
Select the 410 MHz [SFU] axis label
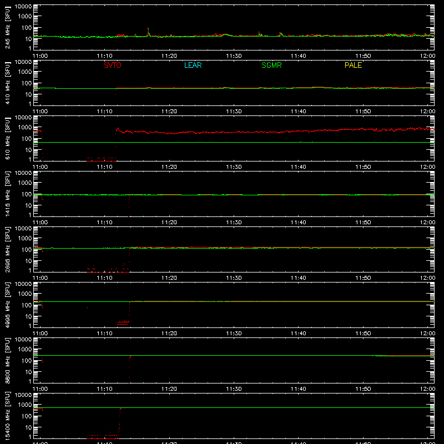coord(7,83)
